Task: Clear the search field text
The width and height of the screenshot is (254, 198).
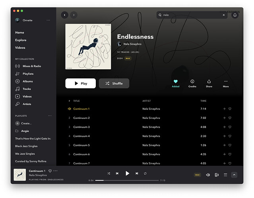Action: pyautogui.click(x=223, y=15)
